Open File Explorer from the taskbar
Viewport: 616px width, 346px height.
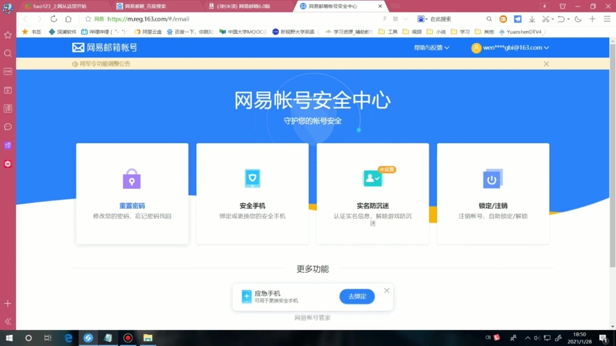tap(148, 338)
